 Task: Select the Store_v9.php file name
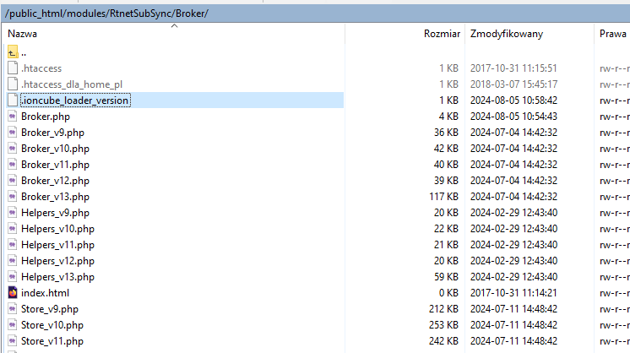click(x=50, y=309)
